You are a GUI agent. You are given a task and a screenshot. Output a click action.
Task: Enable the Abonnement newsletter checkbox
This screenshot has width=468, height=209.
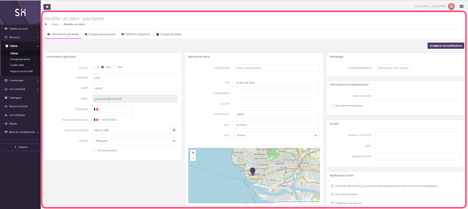332,106
